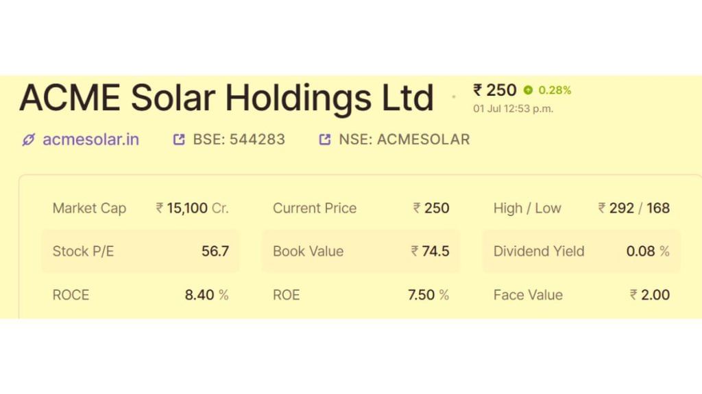Viewport: 702px width, 394px height.
Task: Open the acmesolar.in website link
Action: [x=91, y=140]
